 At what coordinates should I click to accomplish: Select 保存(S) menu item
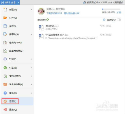(17, 26)
